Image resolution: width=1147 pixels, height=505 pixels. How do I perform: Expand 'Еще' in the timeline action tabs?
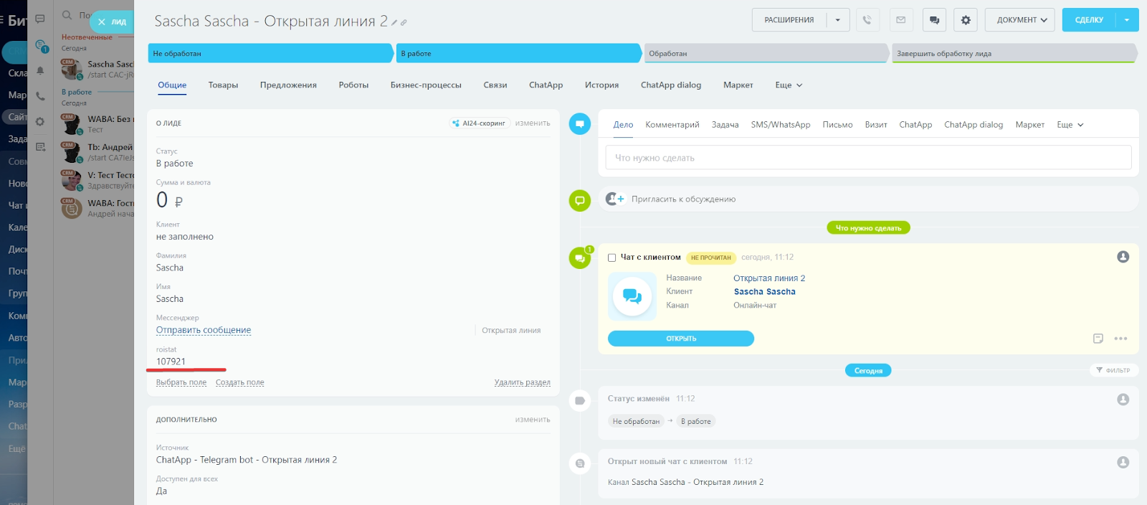[1070, 125]
